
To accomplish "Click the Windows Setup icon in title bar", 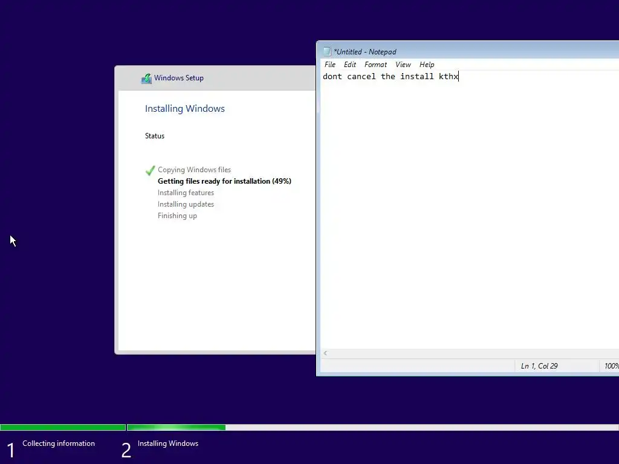I will (146, 78).
